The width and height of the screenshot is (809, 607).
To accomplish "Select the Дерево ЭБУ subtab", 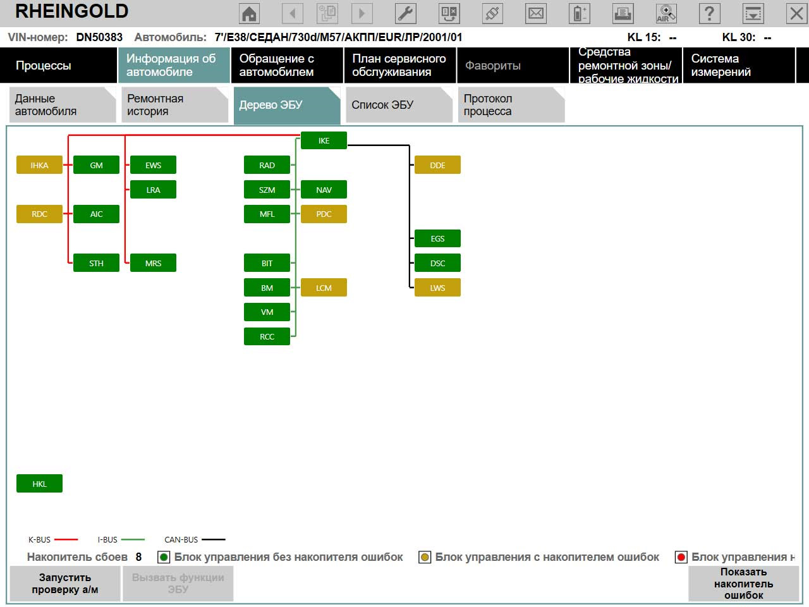I will click(x=287, y=105).
